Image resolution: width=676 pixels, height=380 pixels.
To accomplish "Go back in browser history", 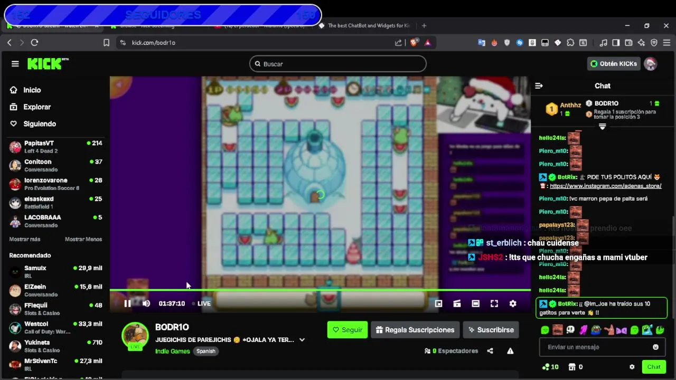I will pos(9,43).
